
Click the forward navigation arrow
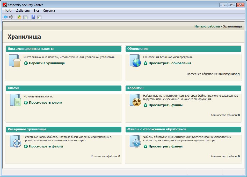tap(11, 17)
